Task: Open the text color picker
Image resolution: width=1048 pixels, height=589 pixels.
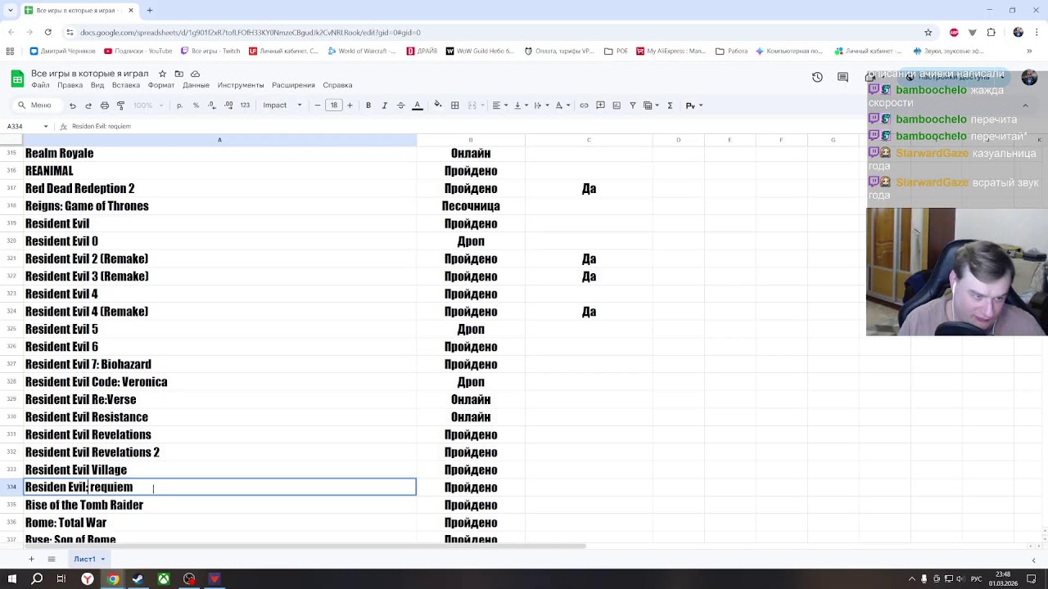Action: tap(417, 106)
